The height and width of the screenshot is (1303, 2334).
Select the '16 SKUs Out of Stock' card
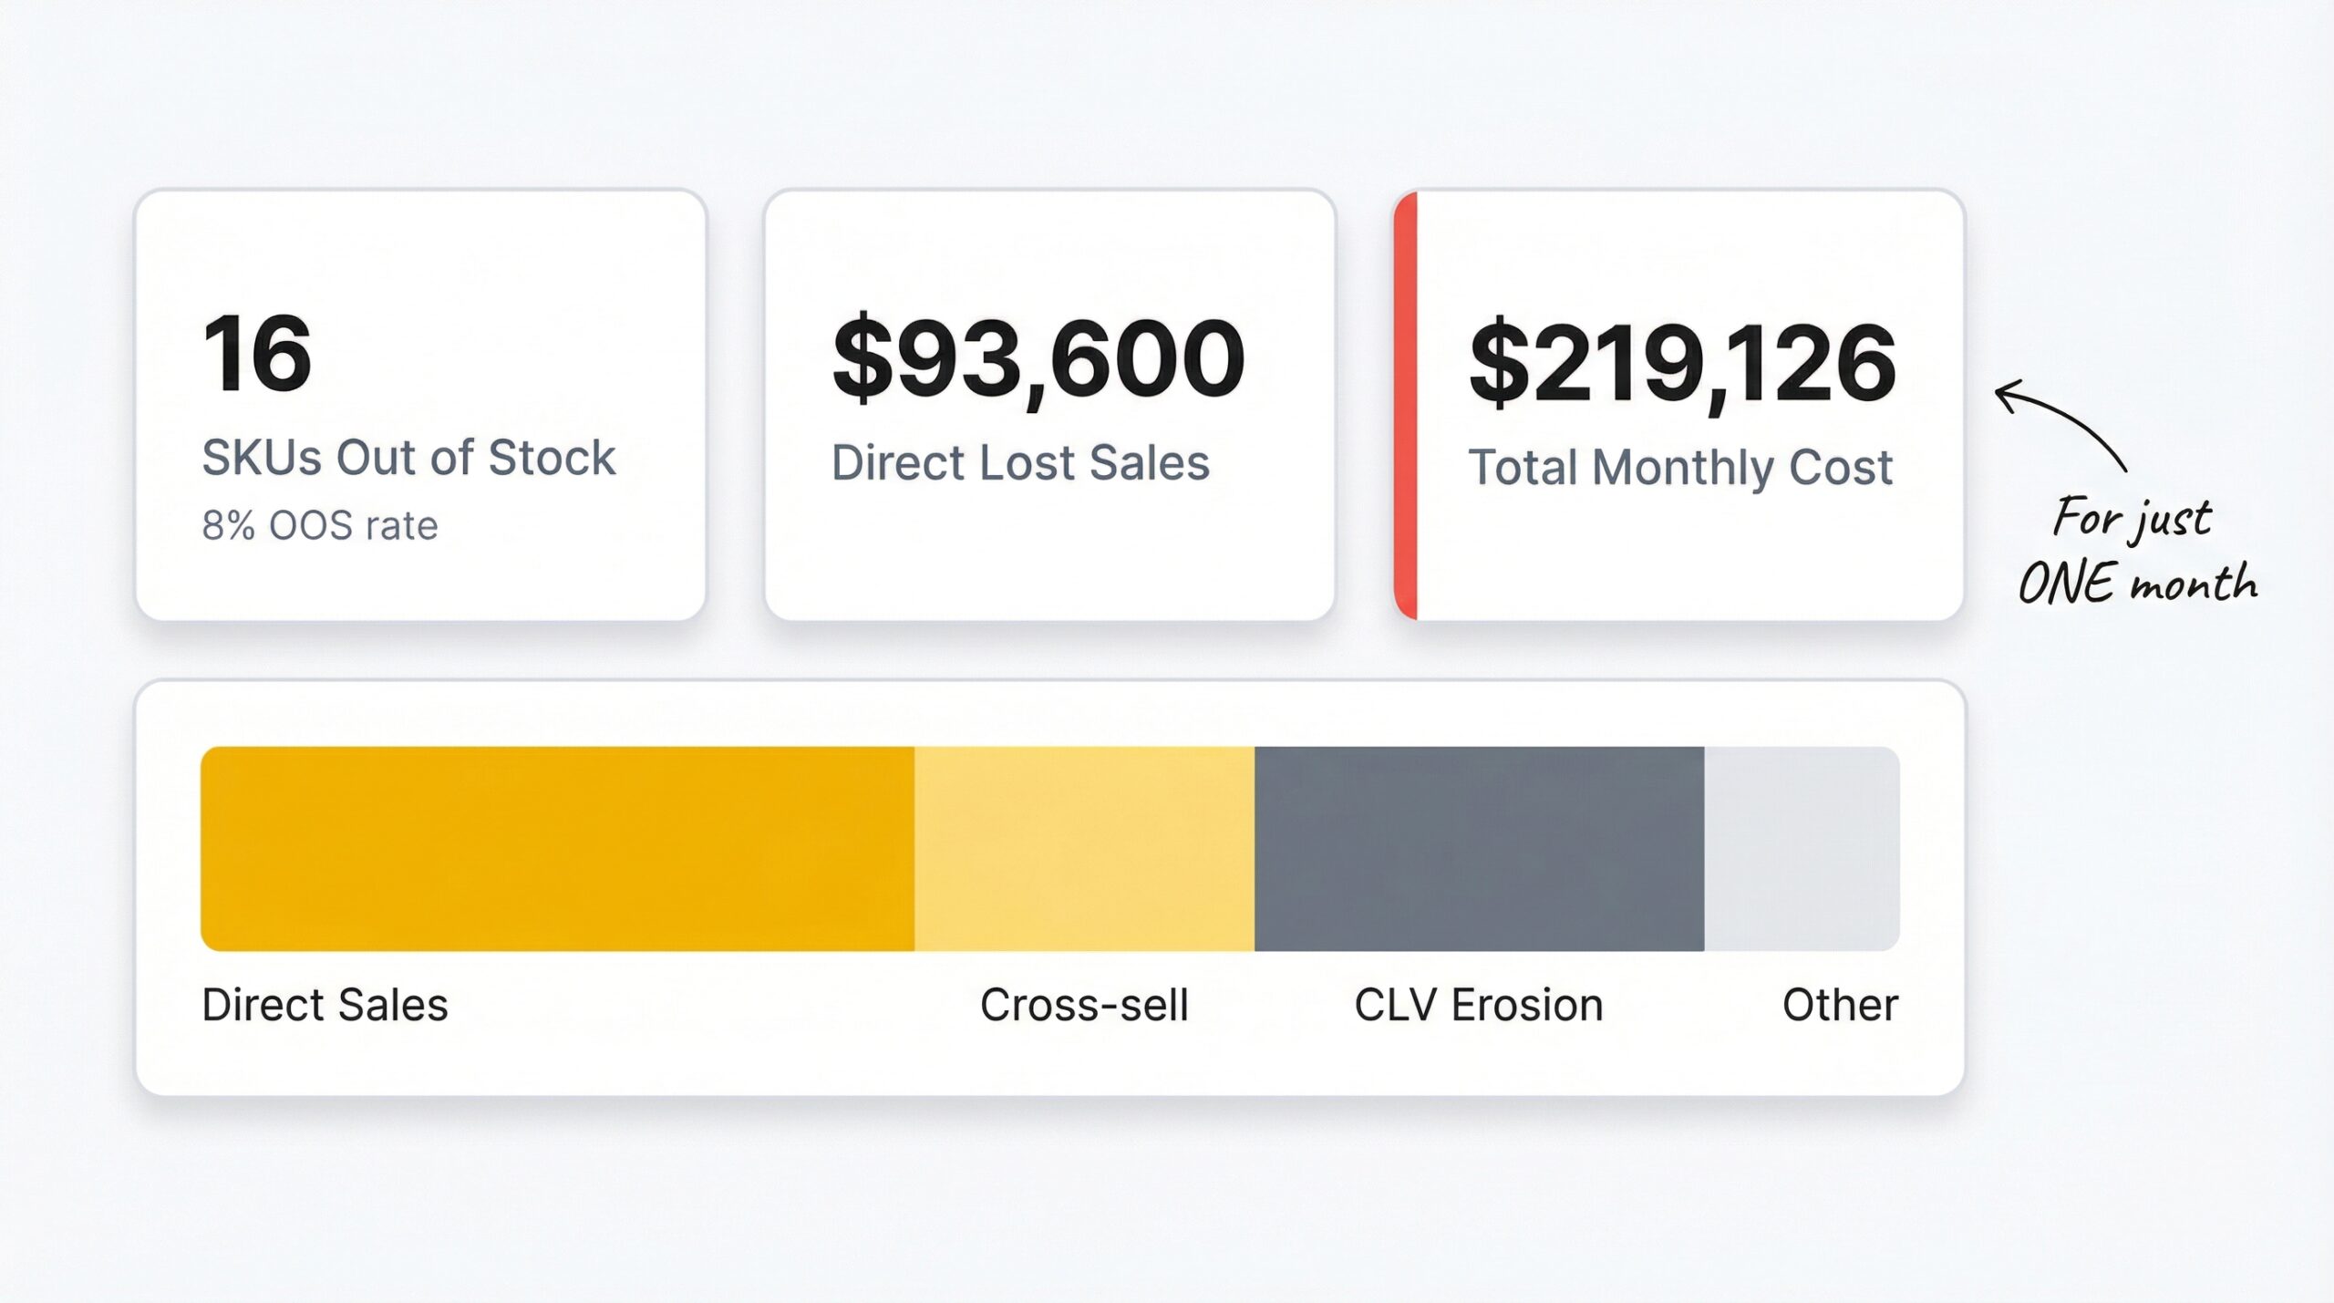(419, 410)
